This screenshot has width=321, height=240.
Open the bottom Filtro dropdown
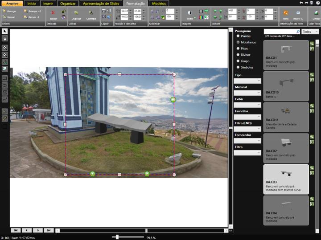pos(247,153)
